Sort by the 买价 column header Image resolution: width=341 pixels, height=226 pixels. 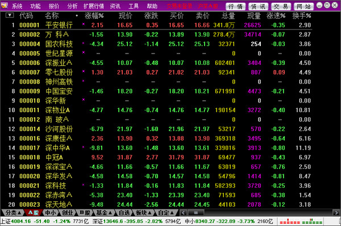(x=177, y=16)
